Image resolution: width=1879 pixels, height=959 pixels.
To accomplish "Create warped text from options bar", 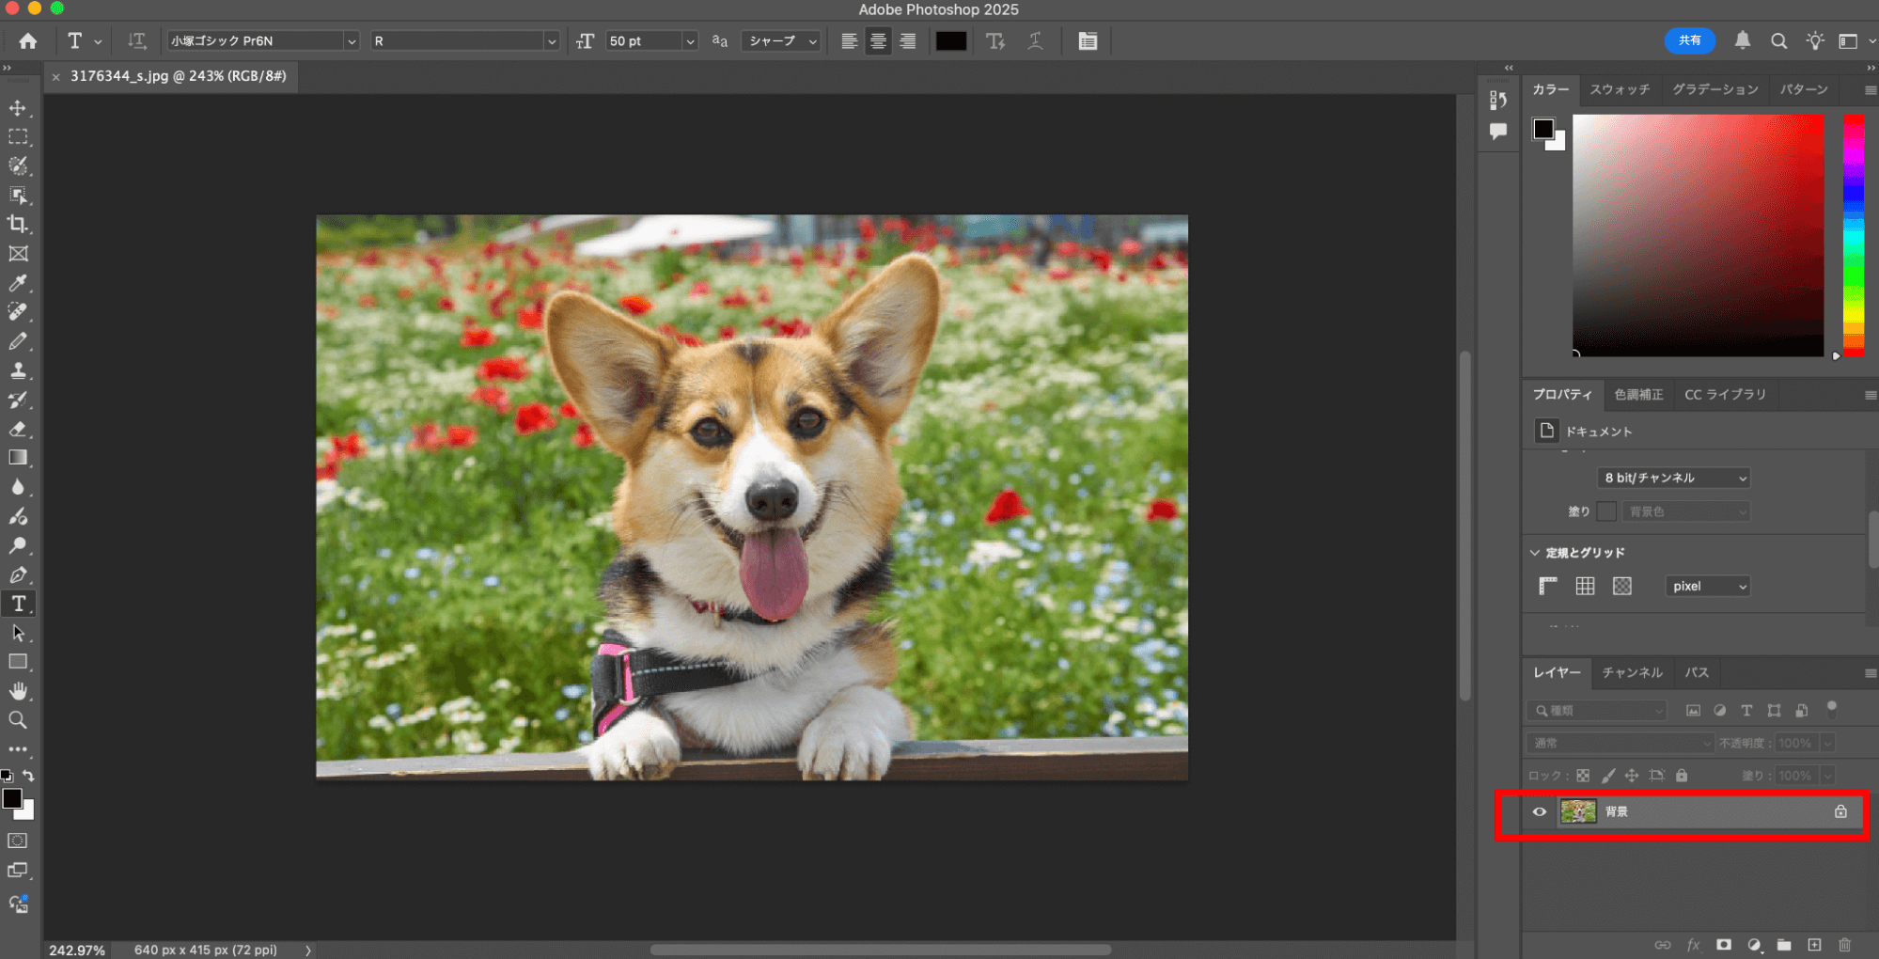I will click(1035, 40).
